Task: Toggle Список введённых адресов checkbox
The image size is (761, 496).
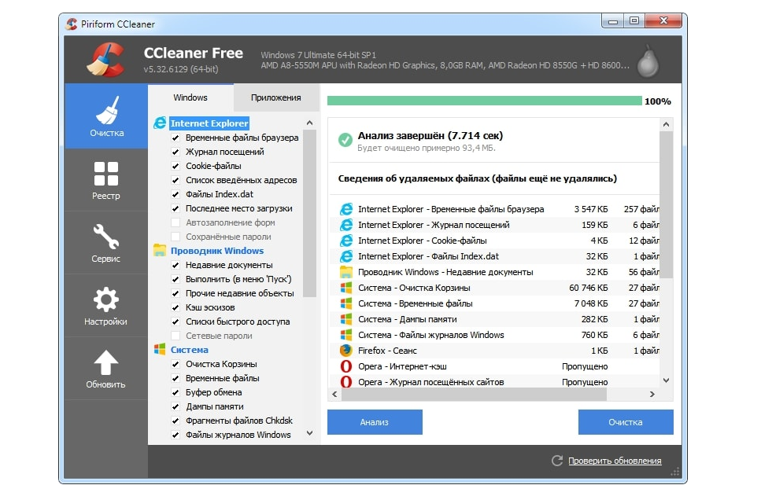Action: tap(175, 180)
